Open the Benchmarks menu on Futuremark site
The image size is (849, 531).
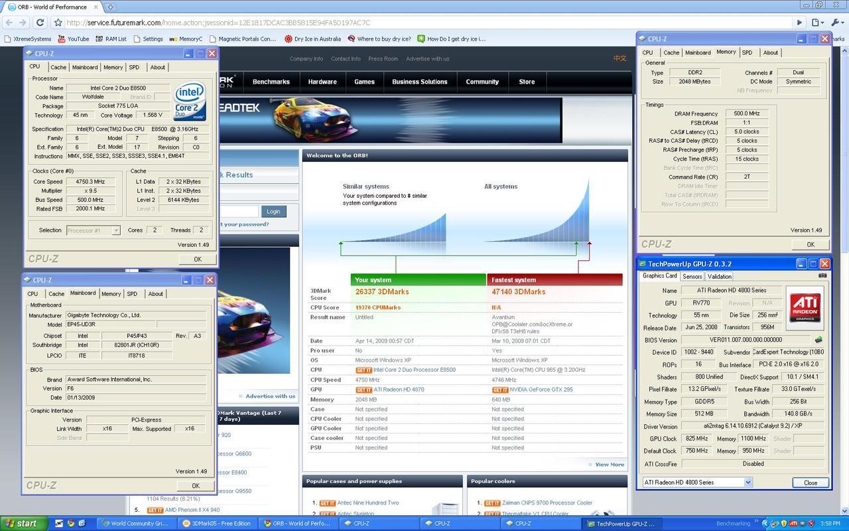[271, 82]
